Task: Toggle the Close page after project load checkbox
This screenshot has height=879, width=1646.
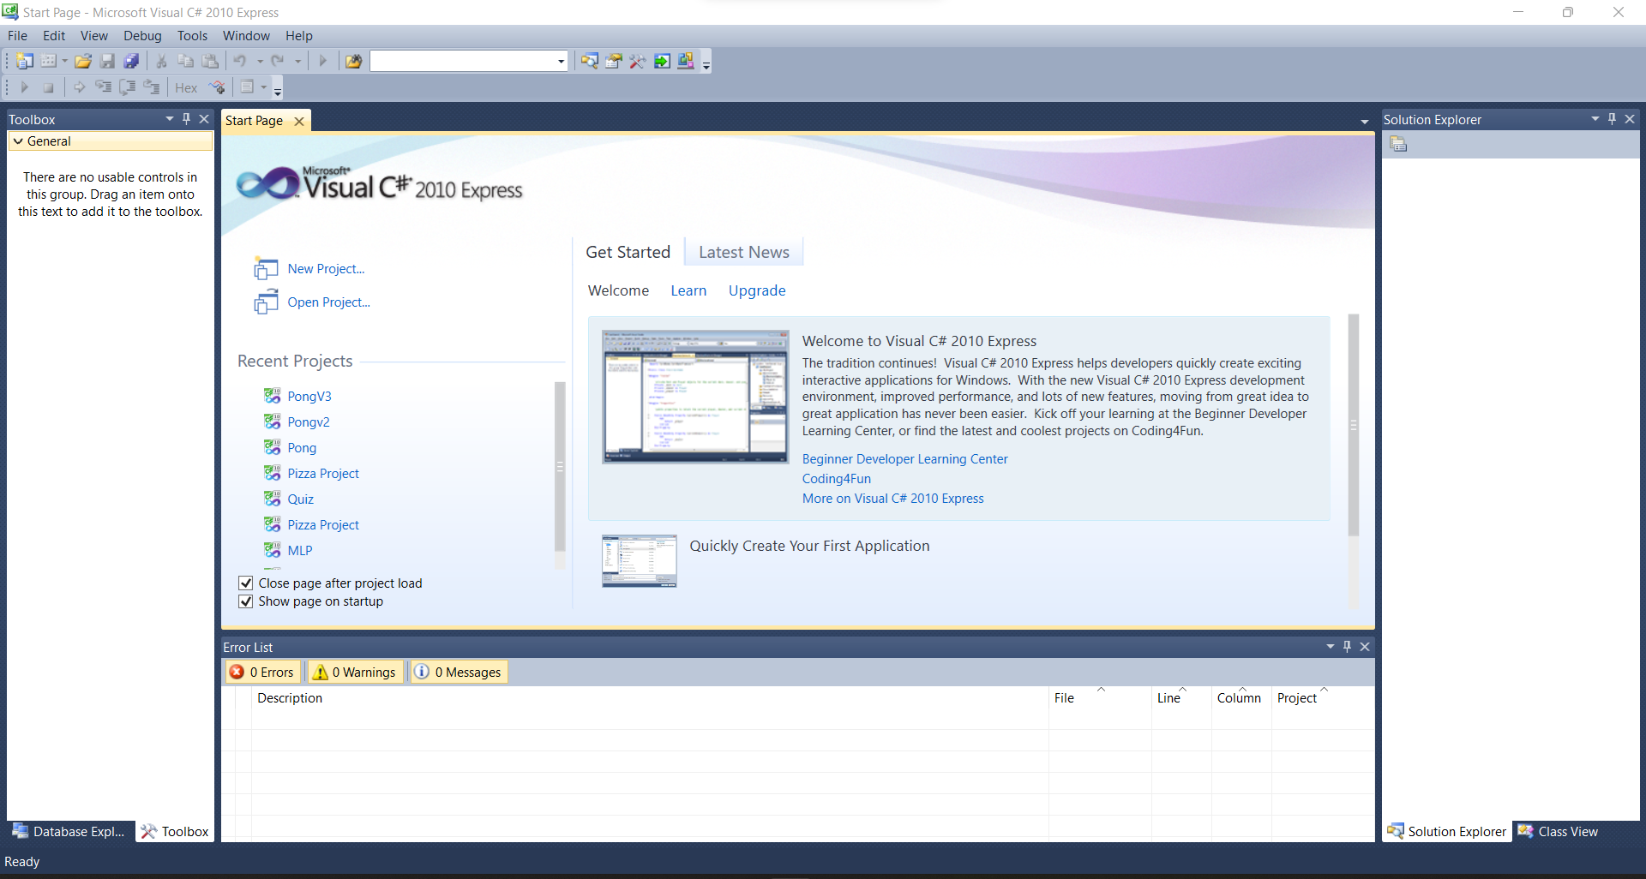Action: click(246, 583)
